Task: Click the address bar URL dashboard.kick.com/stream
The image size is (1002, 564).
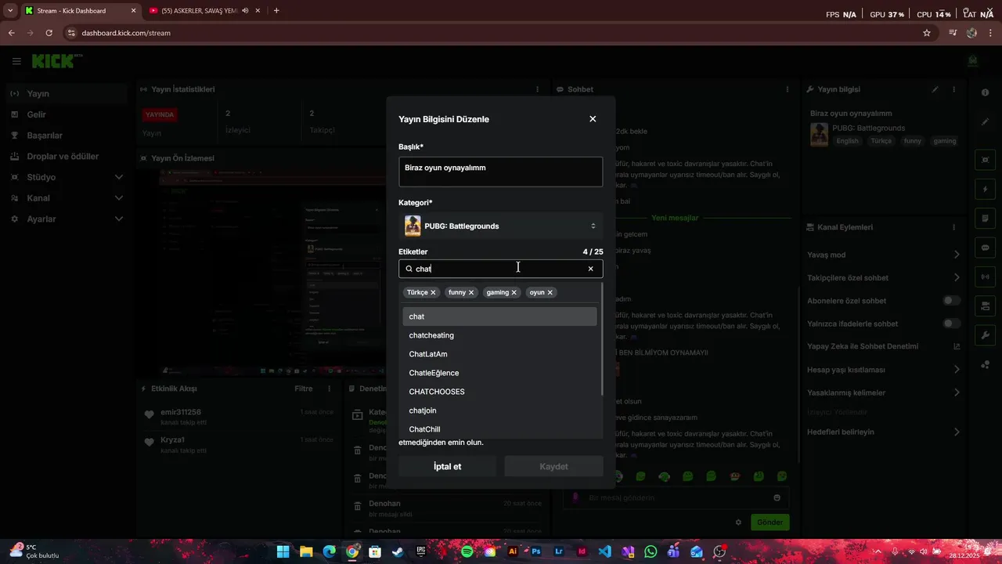Action: pyautogui.click(x=126, y=33)
